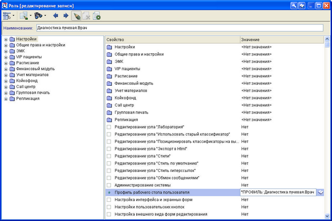Open dropdown arrow beside the binoculars icon

(45, 15)
